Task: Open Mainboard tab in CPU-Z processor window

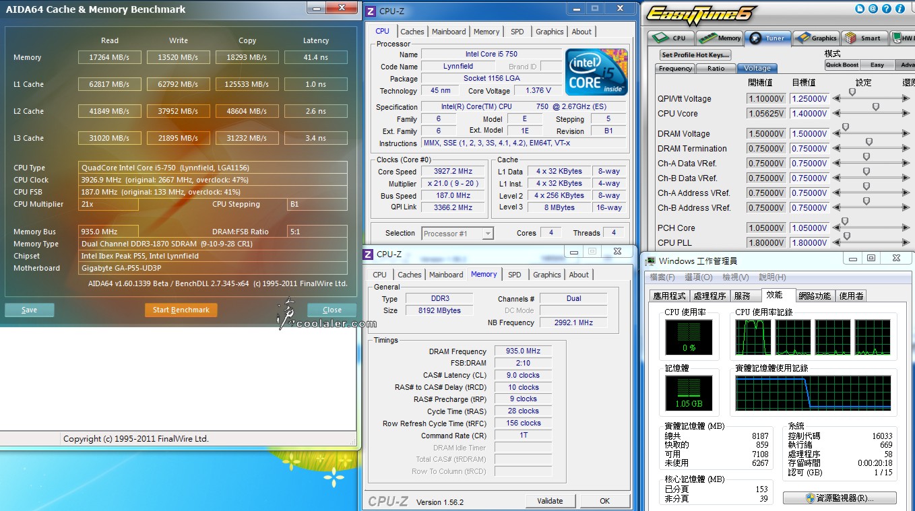Action: 449,32
